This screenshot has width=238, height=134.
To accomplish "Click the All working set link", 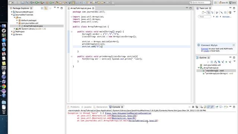I will pos(217,17).
